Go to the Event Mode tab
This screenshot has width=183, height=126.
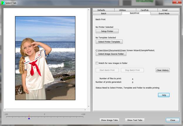(x=164, y=13)
